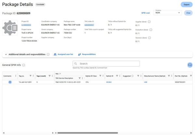Open filter for Tag no. column
The image size is (195, 136).
30,76
